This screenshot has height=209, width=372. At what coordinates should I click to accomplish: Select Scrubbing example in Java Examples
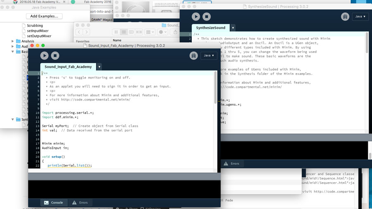pyautogui.click(x=35, y=26)
